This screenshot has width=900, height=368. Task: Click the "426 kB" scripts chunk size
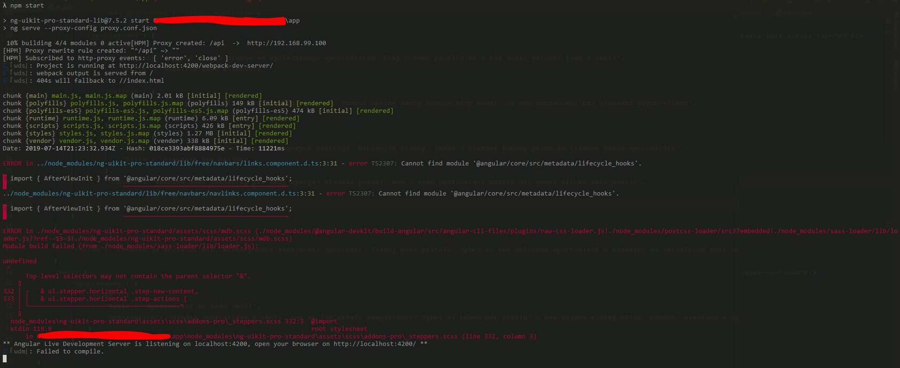tap(213, 126)
